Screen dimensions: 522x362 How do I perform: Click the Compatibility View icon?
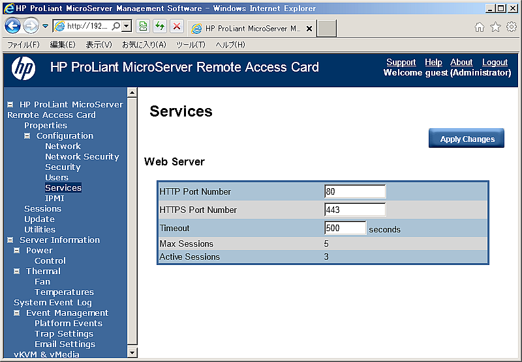coord(143,26)
